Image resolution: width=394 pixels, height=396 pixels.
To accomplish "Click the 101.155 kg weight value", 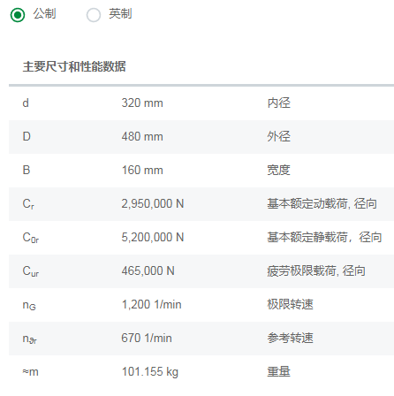I will 150,372.
